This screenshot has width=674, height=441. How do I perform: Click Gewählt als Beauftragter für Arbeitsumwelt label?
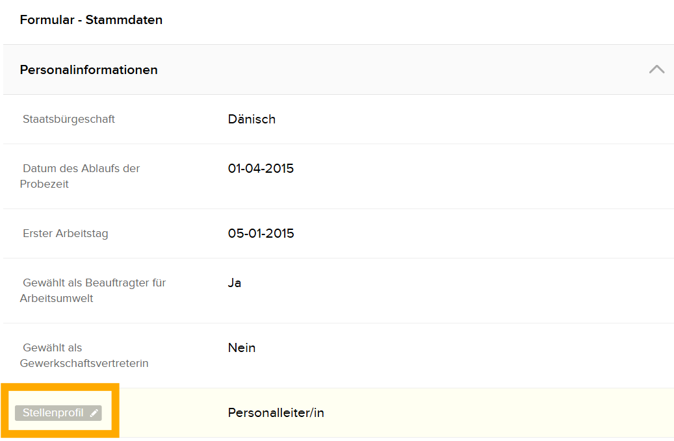(94, 290)
